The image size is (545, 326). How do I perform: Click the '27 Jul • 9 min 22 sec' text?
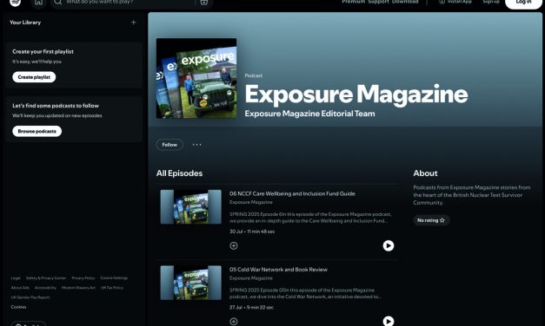point(251,307)
